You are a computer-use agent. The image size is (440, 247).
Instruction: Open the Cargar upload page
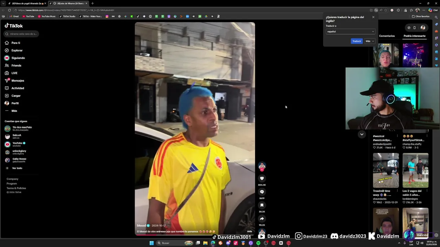(x=16, y=96)
